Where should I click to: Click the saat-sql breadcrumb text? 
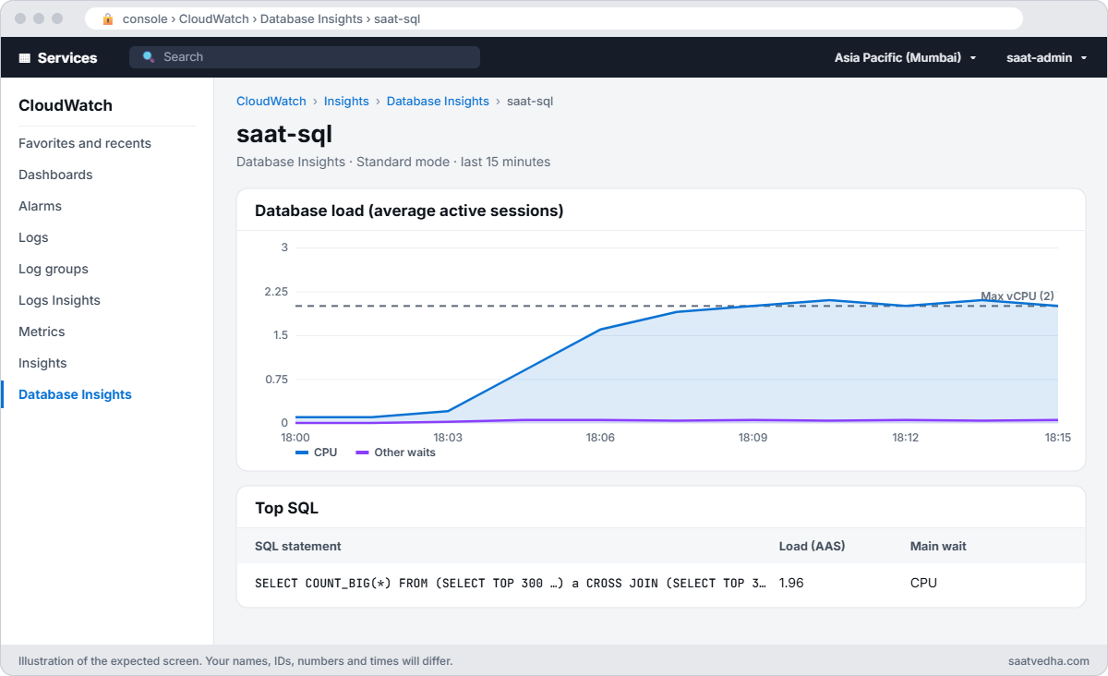pyautogui.click(x=530, y=102)
